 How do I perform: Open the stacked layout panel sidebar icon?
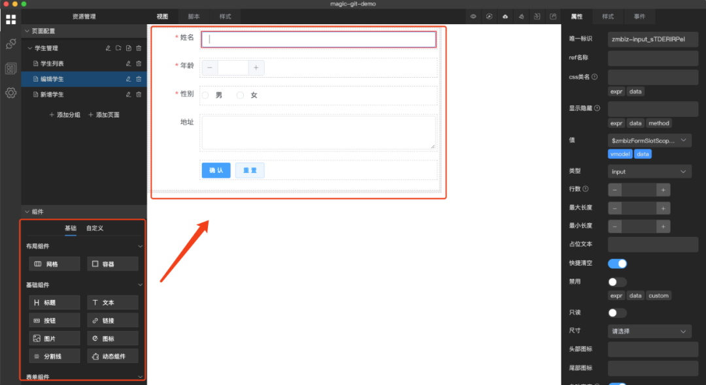point(11,69)
